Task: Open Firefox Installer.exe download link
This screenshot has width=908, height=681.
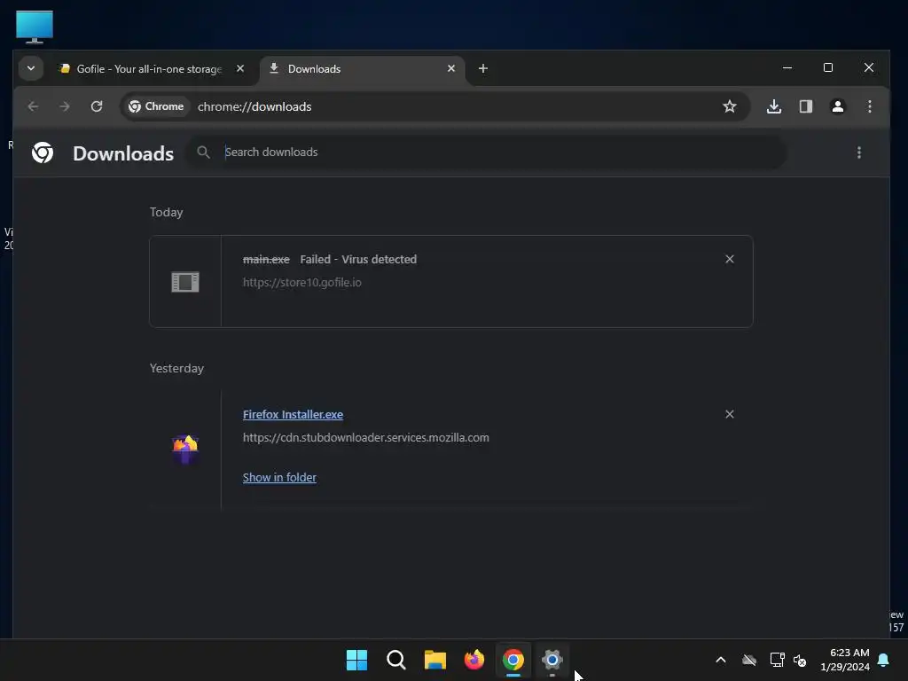Action: (x=293, y=415)
